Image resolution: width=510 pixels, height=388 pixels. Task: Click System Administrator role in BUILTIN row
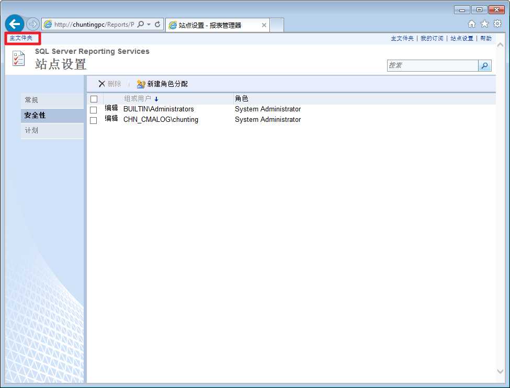coord(268,109)
